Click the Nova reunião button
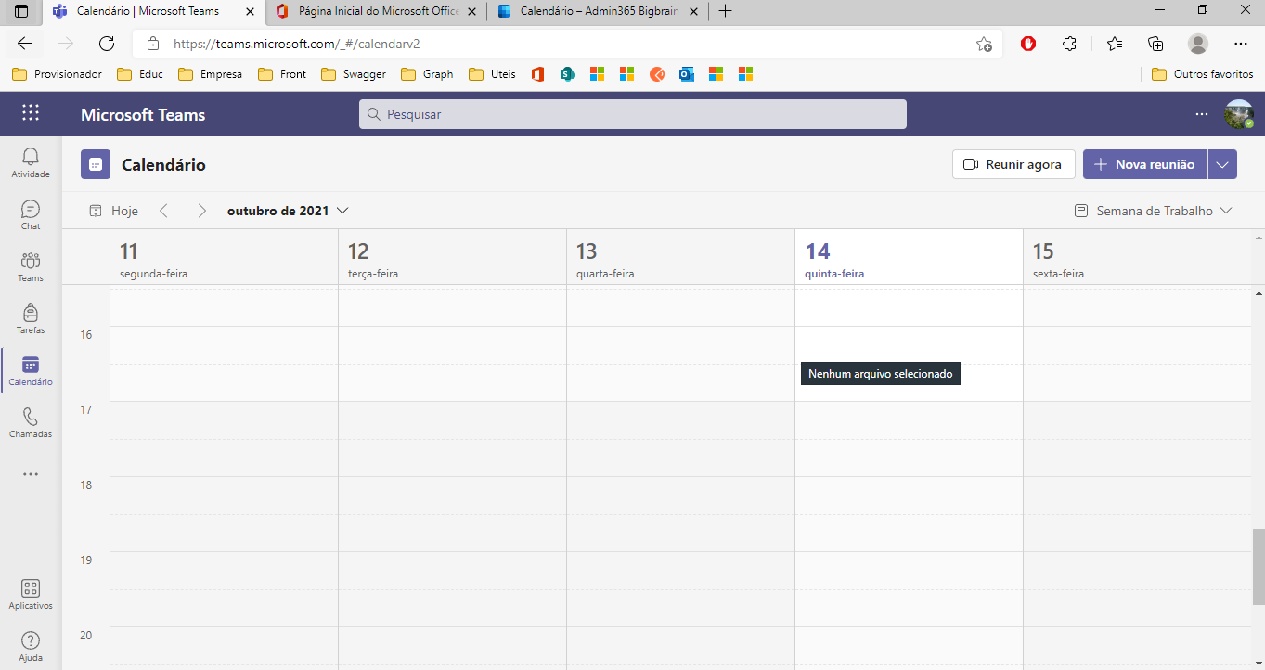The height and width of the screenshot is (670, 1265). click(1145, 164)
